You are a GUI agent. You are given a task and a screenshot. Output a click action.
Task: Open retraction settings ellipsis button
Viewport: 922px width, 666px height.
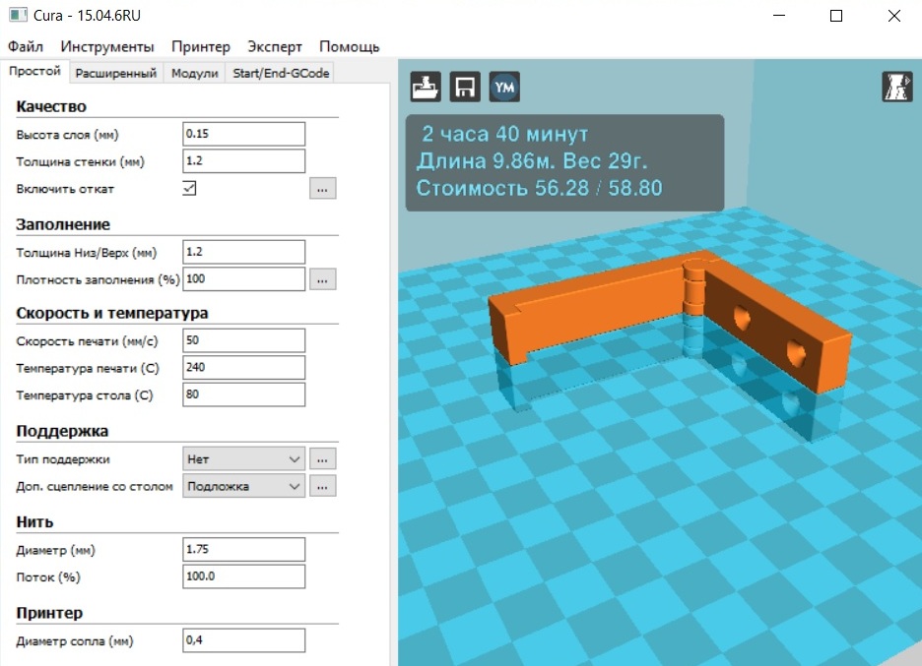click(x=323, y=189)
